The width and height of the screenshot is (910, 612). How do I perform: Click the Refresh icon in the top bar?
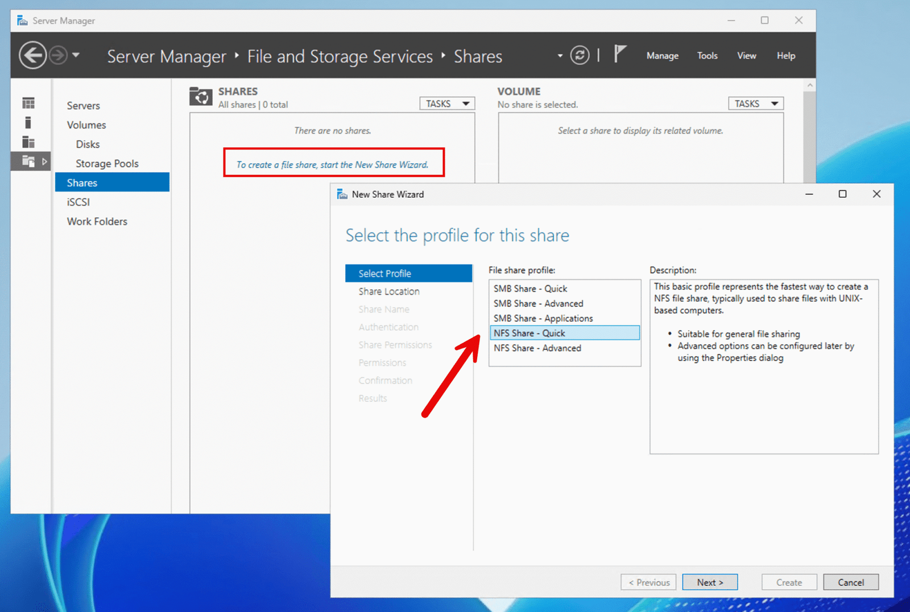(580, 55)
